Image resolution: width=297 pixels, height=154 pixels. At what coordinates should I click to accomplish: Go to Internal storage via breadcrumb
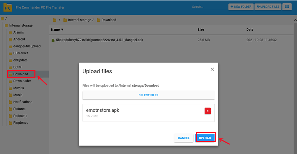point(79,20)
